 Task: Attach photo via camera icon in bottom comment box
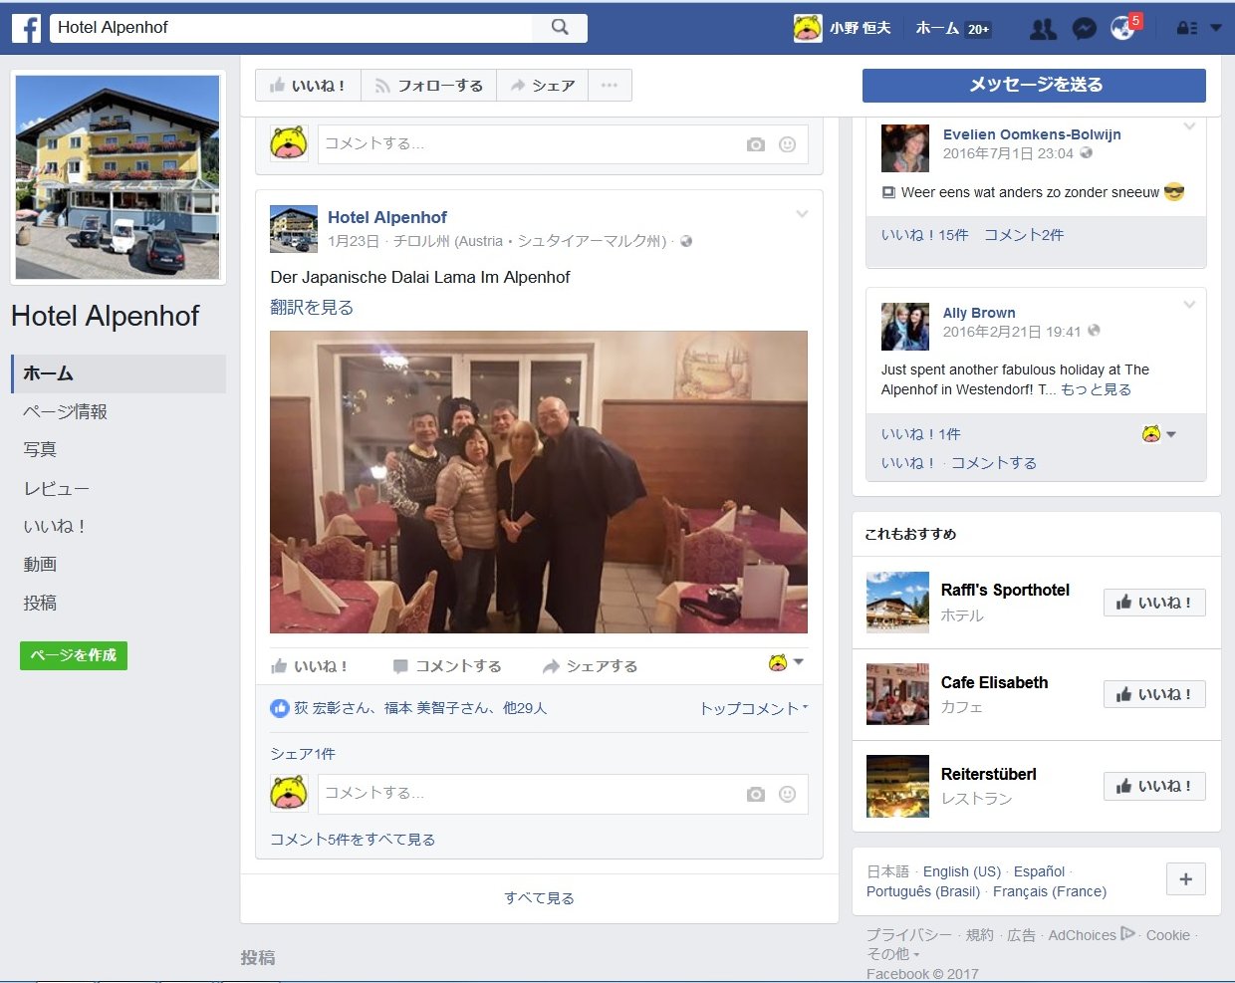(756, 794)
